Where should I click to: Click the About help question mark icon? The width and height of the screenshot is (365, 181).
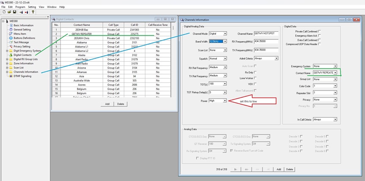coord(33,12)
